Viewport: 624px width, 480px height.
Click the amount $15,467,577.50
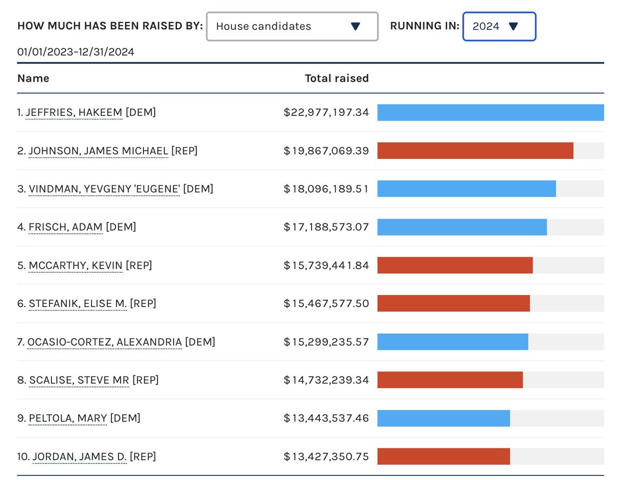(326, 303)
